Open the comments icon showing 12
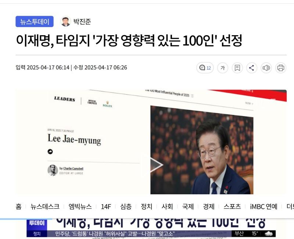 coord(205,68)
